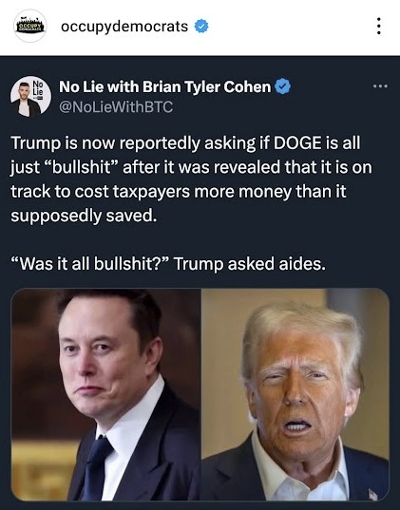
Task: Open the occupydemocrats profile picture
Action: point(30,26)
